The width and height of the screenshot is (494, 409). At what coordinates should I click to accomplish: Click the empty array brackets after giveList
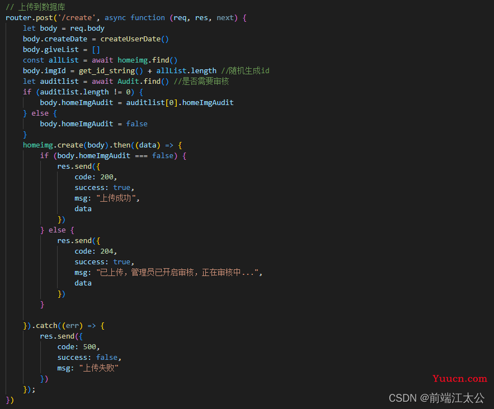(96, 50)
